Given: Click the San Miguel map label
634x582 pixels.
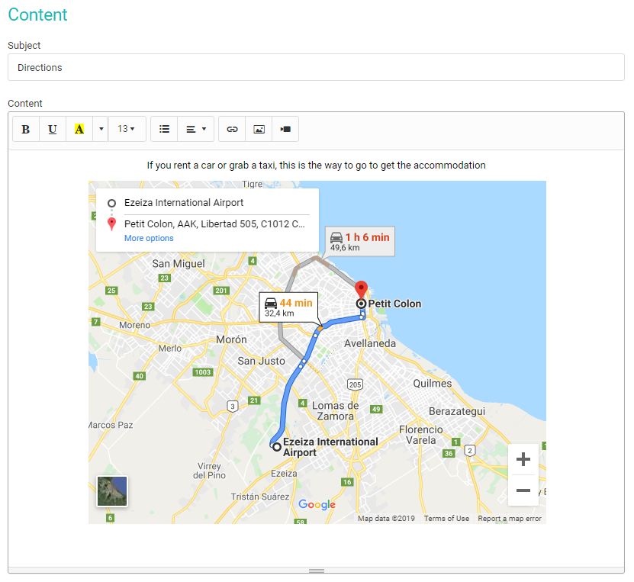Looking at the screenshot, I should point(179,264).
